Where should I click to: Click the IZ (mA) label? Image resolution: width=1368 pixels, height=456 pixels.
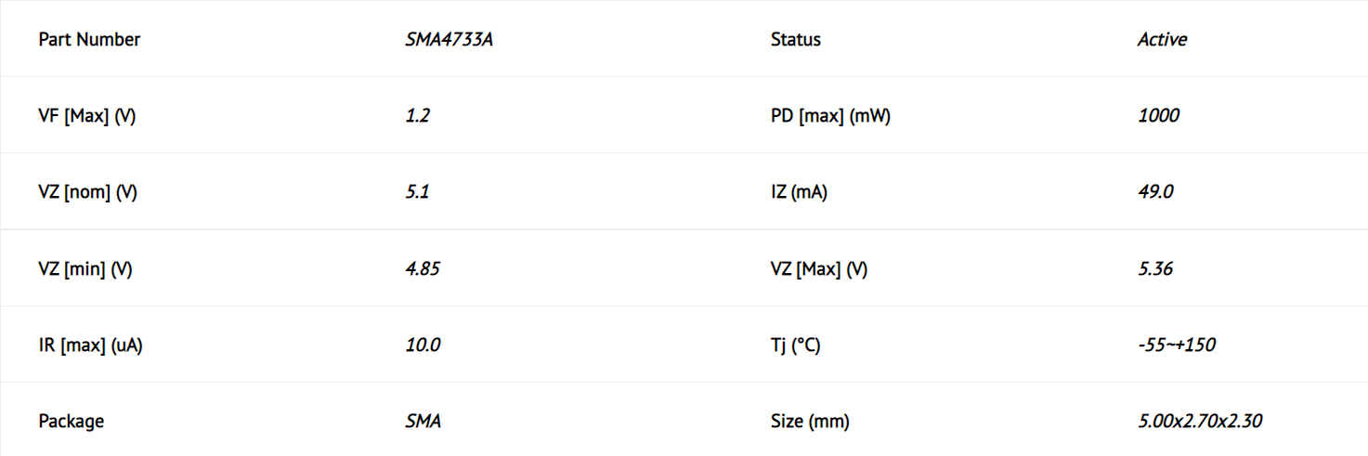[799, 192]
